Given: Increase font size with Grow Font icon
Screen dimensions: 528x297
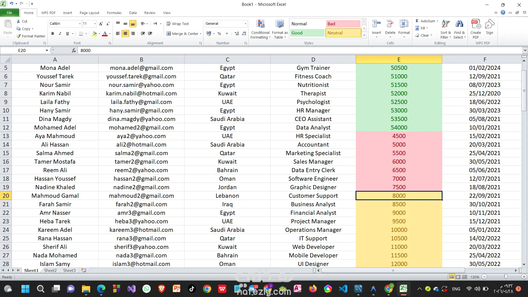Looking at the screenshot, I should 101,24.
